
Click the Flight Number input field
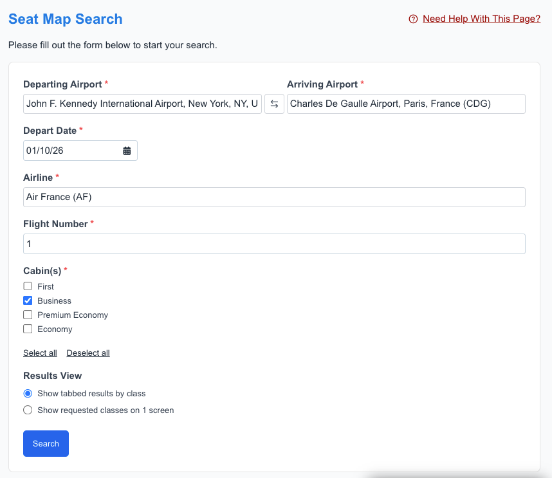tap(274, 243)
